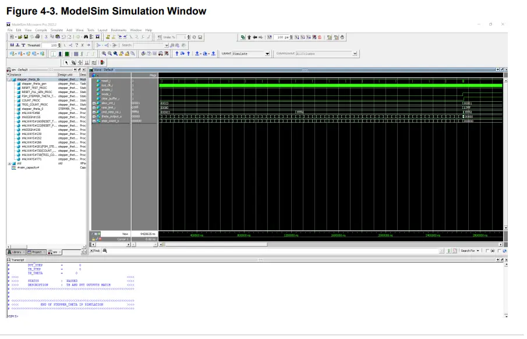Click the Open file folder icon

click(x=20, y=37)
